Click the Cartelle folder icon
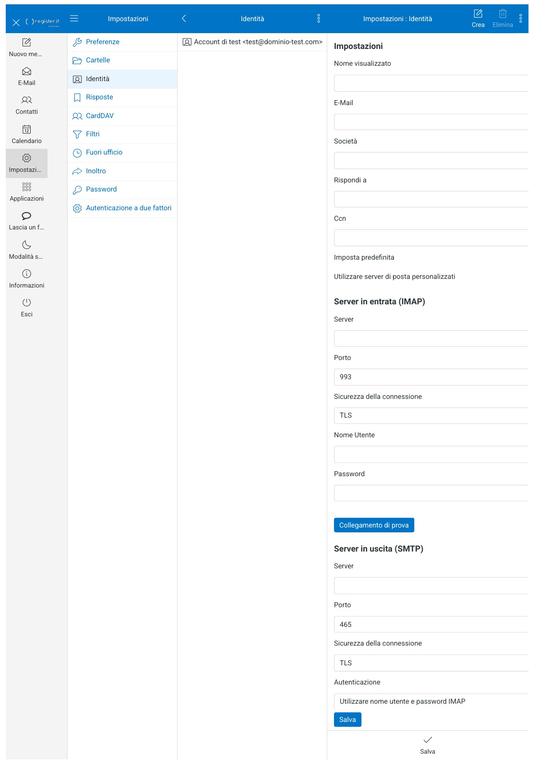Screen dimensions: 536x769 tap(77, 60)
